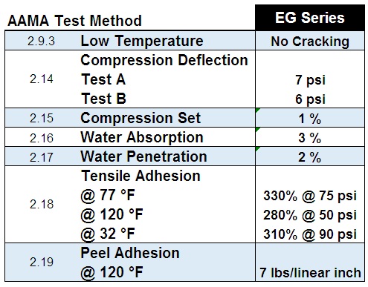Click green marker on Water Penetration cell

(x=258, y=149)
